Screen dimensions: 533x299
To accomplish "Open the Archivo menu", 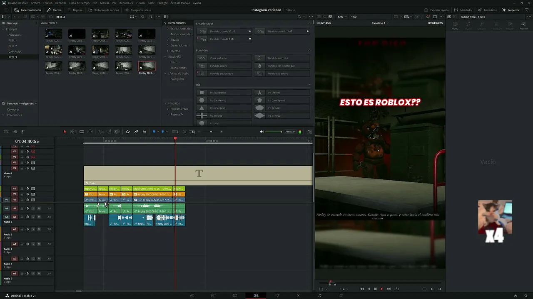I will coord(35,3).
